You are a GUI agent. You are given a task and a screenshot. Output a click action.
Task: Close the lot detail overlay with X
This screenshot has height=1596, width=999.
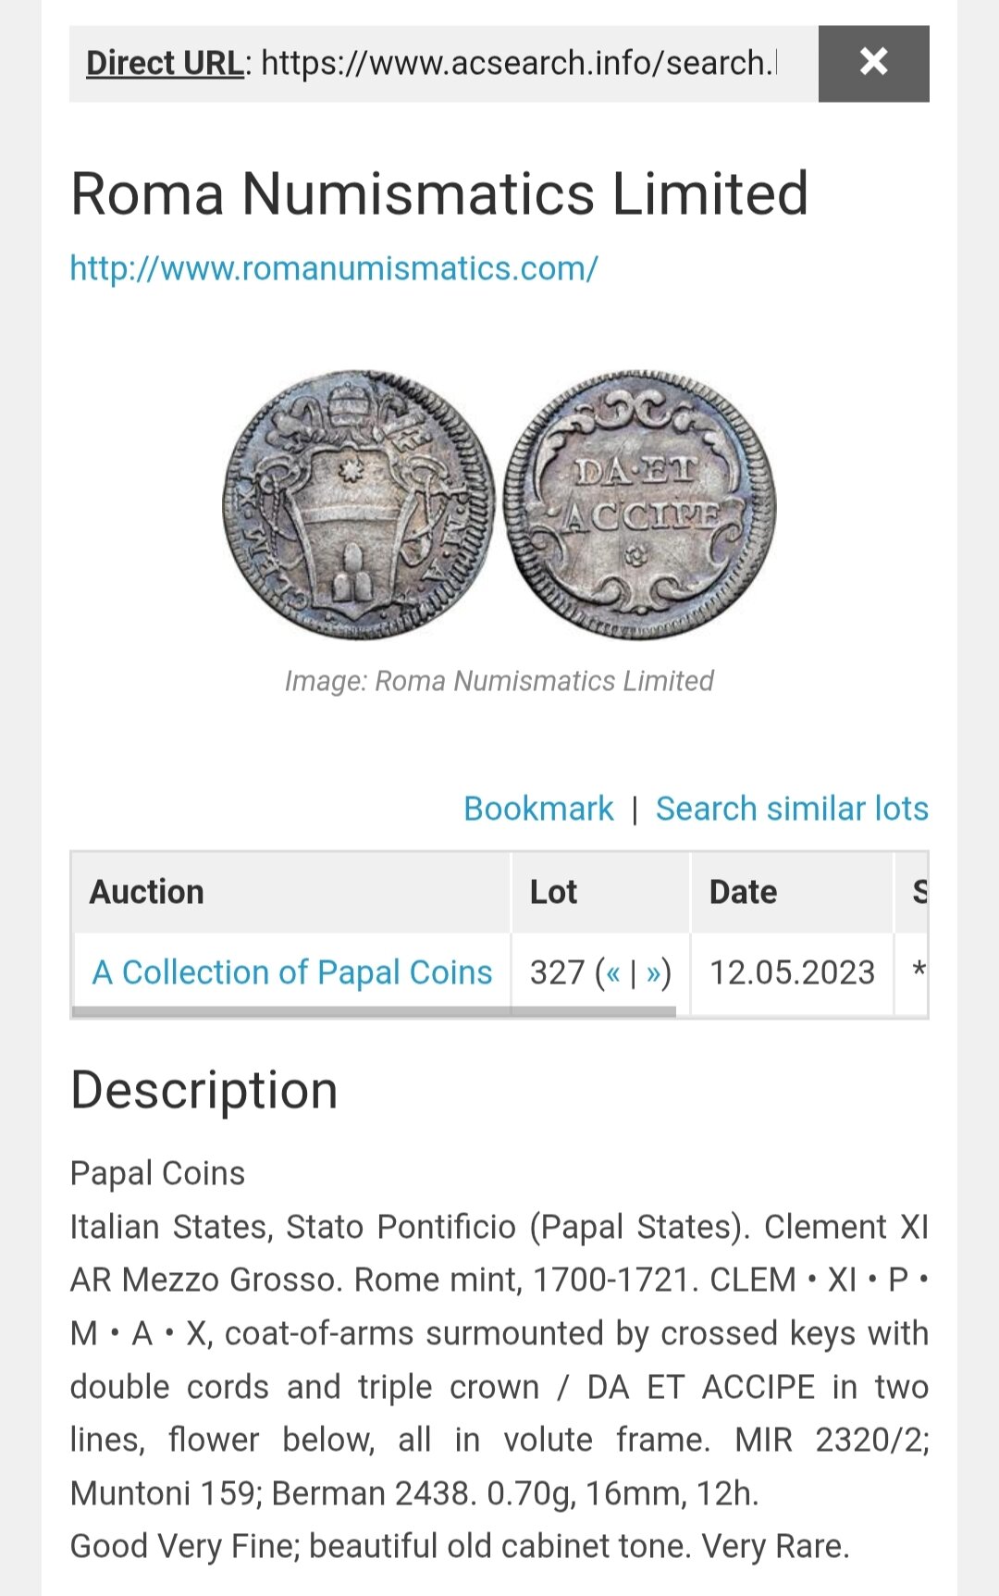873,63
